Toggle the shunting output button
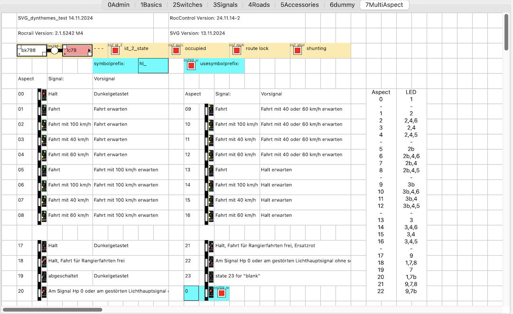 [298, 51]
